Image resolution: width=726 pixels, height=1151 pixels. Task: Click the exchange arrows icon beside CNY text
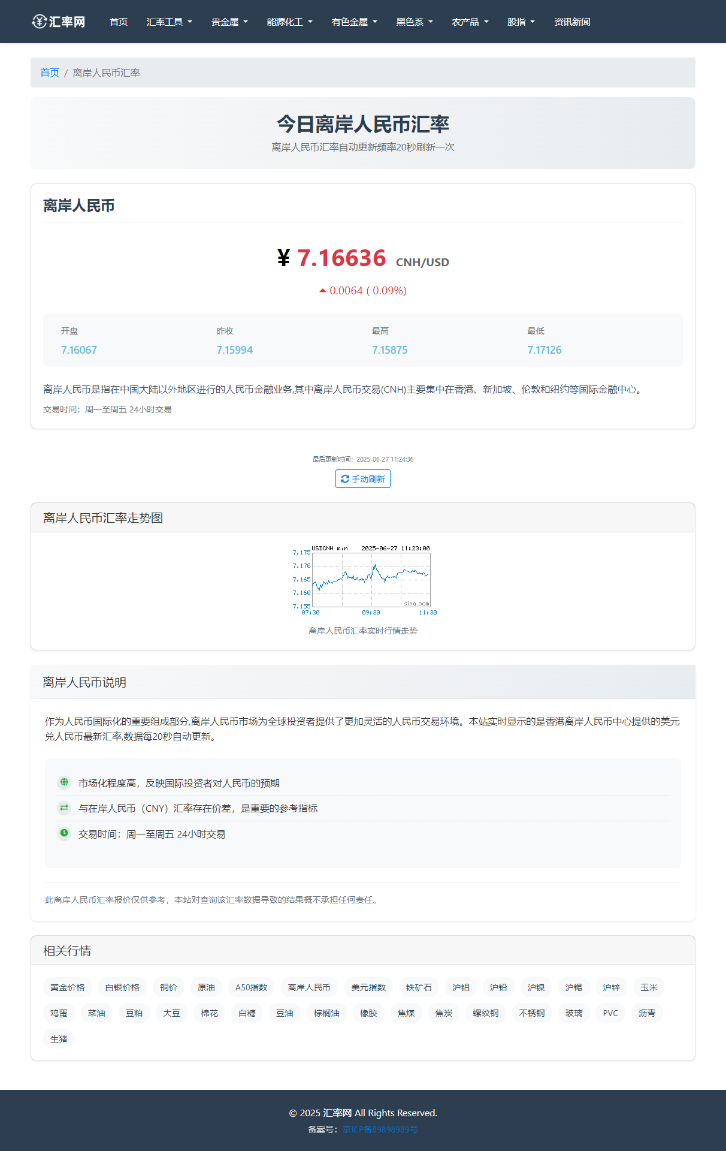coord(64,808)
